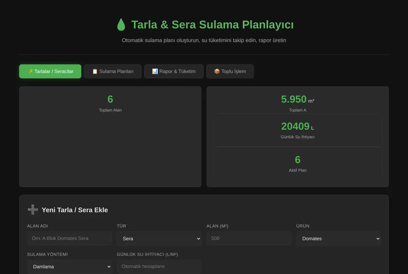
Task: Click the Aktif Plan label
Action: click(x=297, y=170)
